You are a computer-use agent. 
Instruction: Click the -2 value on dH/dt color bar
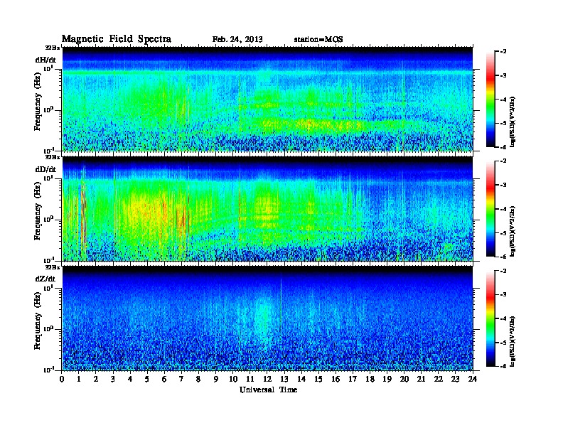[503, 52]
